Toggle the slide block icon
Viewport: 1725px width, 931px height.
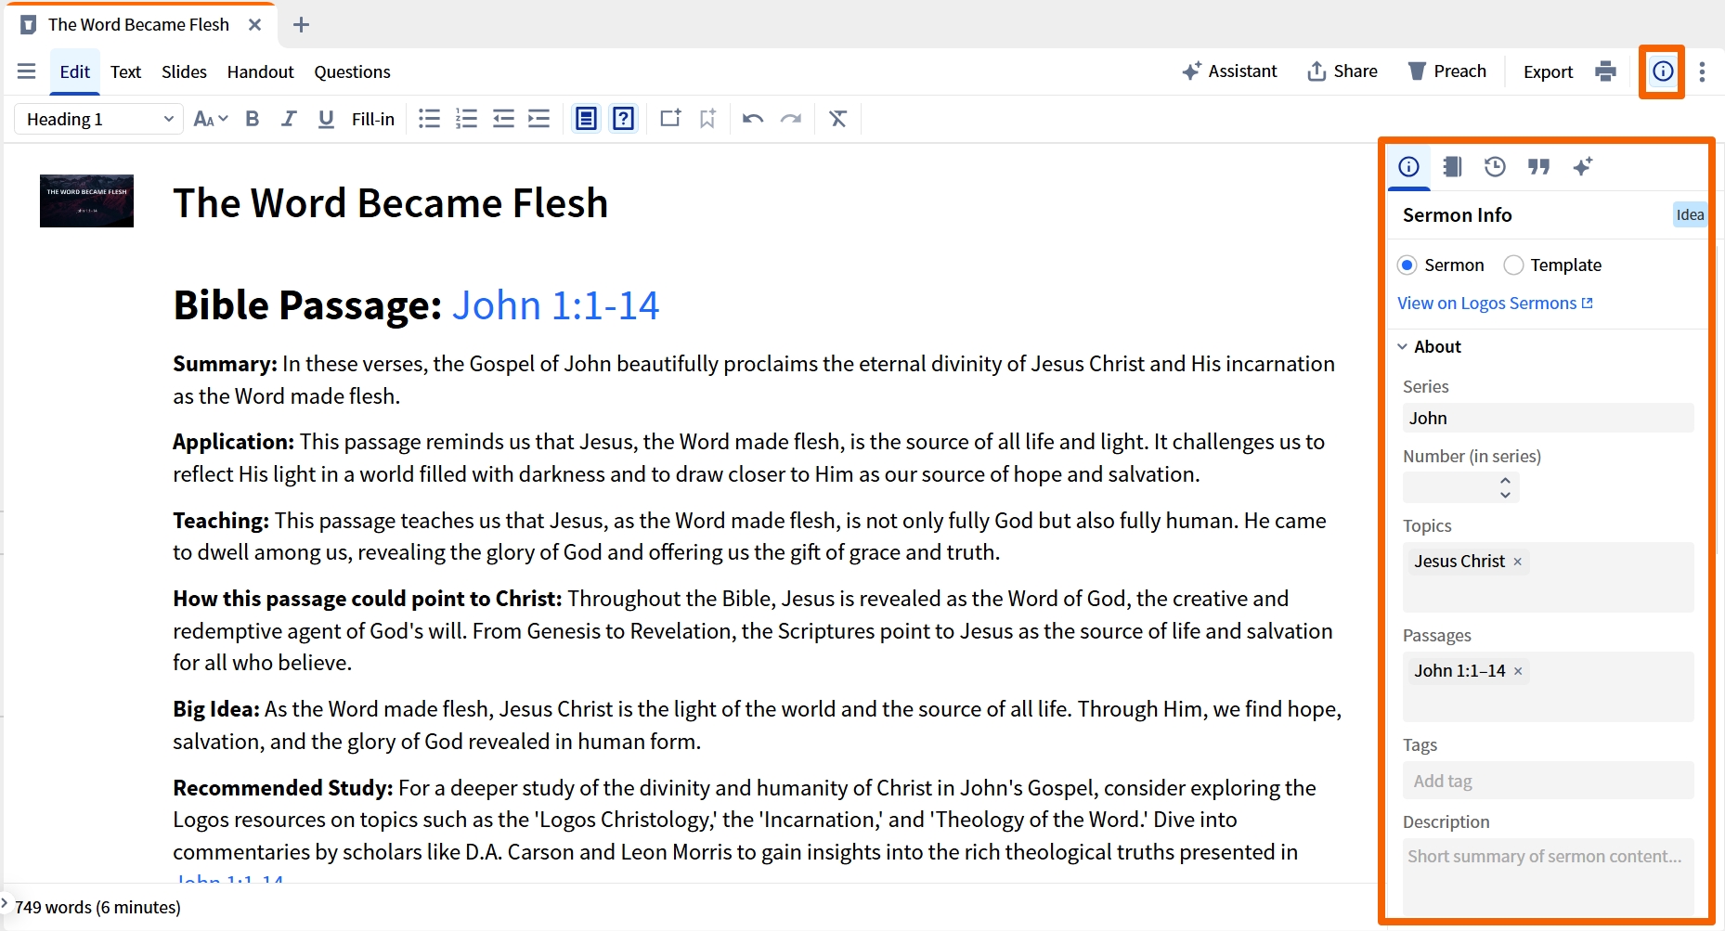click(x=586, y=119)
